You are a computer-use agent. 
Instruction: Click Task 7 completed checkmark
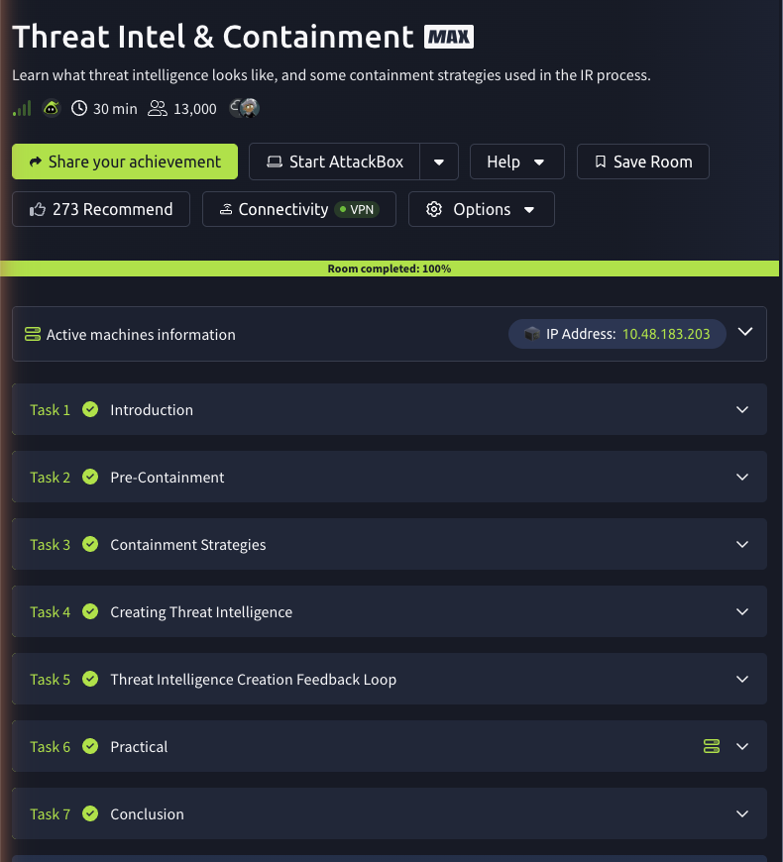tap(90, 813)
